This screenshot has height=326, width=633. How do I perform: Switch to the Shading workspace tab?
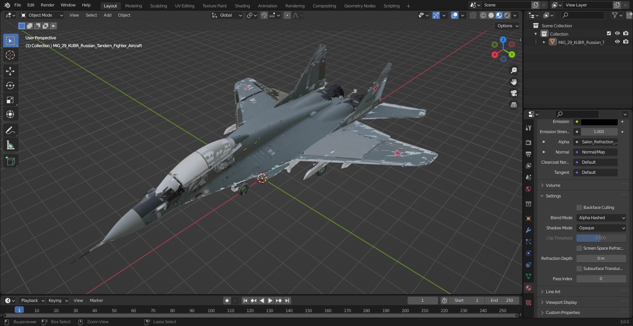[242, 6]
